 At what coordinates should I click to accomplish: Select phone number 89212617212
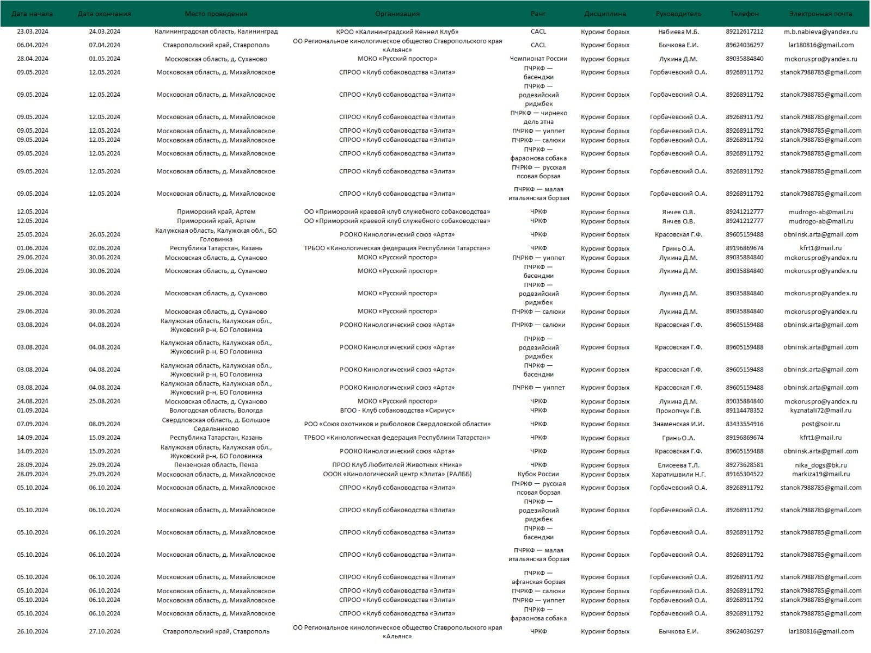pyautogui.click(x=745, y=32)
